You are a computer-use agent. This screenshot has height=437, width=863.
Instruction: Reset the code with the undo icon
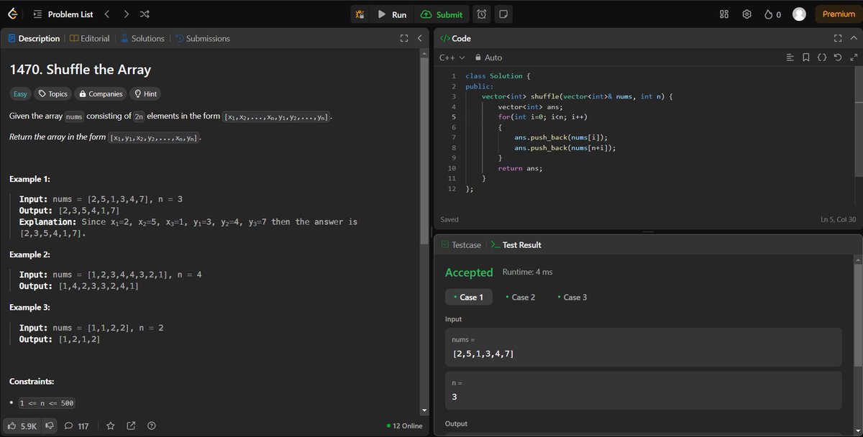(838, 57)
